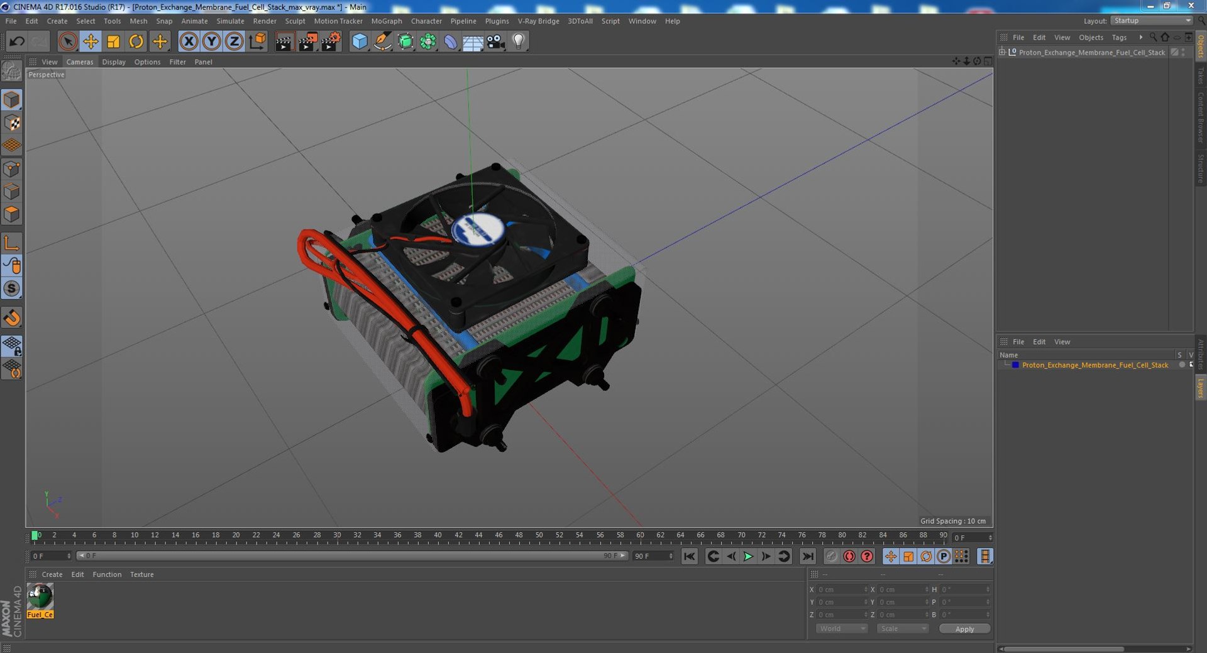Viewport: 1207px width, 653px height.
Task: Click the Make Editable icon
Action: pos(12,71)
